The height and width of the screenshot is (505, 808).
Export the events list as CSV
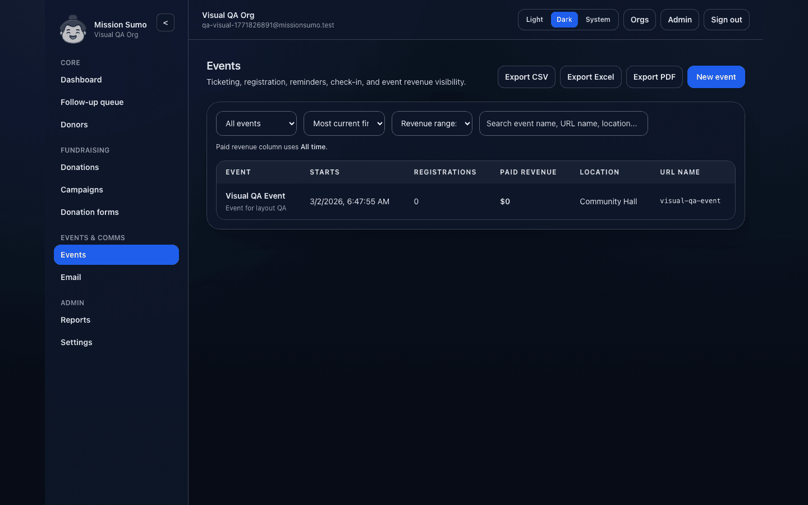pyautogui.click(x=526, y=76)
